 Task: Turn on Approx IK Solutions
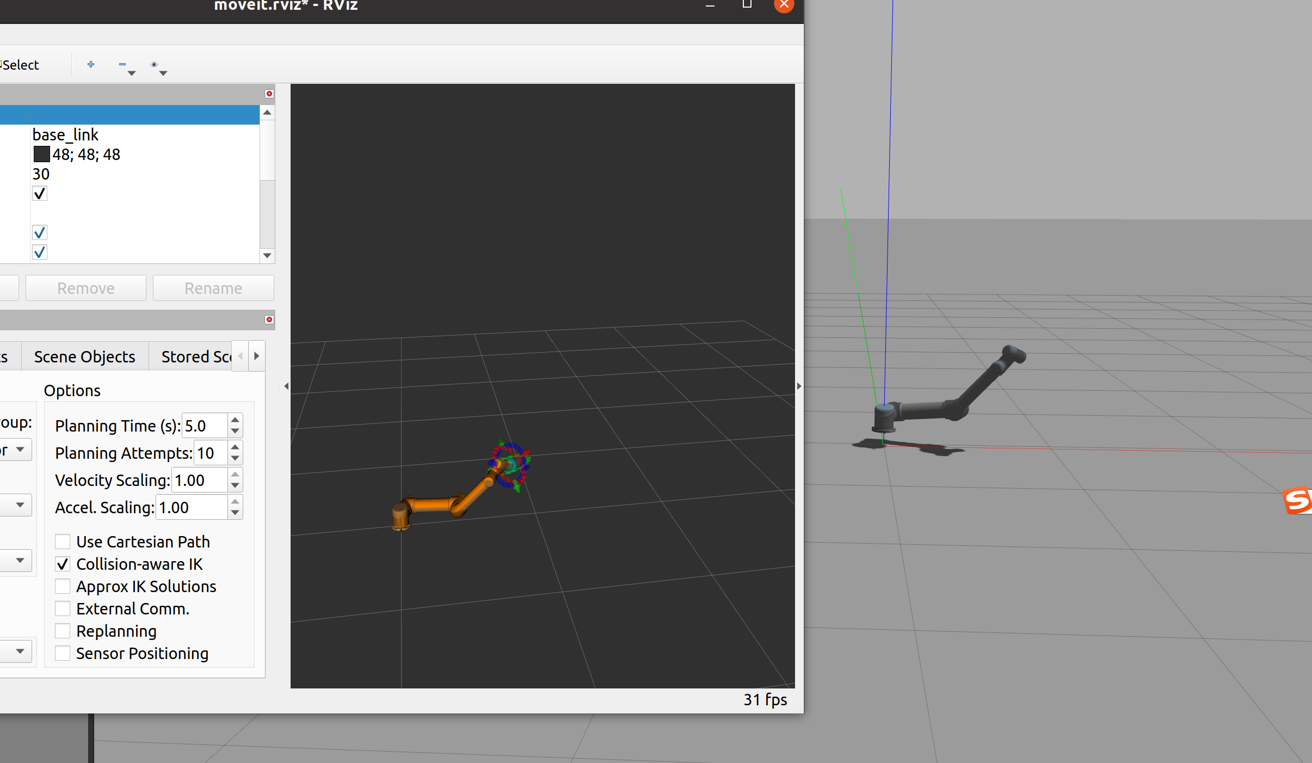(63, 586)
